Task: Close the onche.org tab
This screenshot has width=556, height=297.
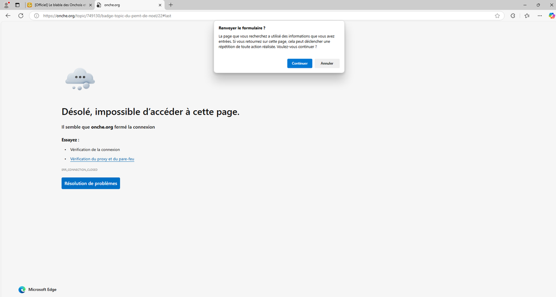Action: point(160,5)
